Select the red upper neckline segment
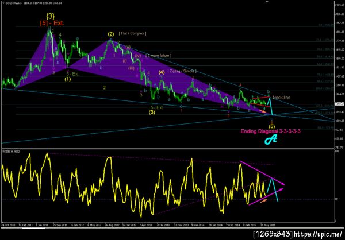Screen dimensions: 345x240 point(261,98)
